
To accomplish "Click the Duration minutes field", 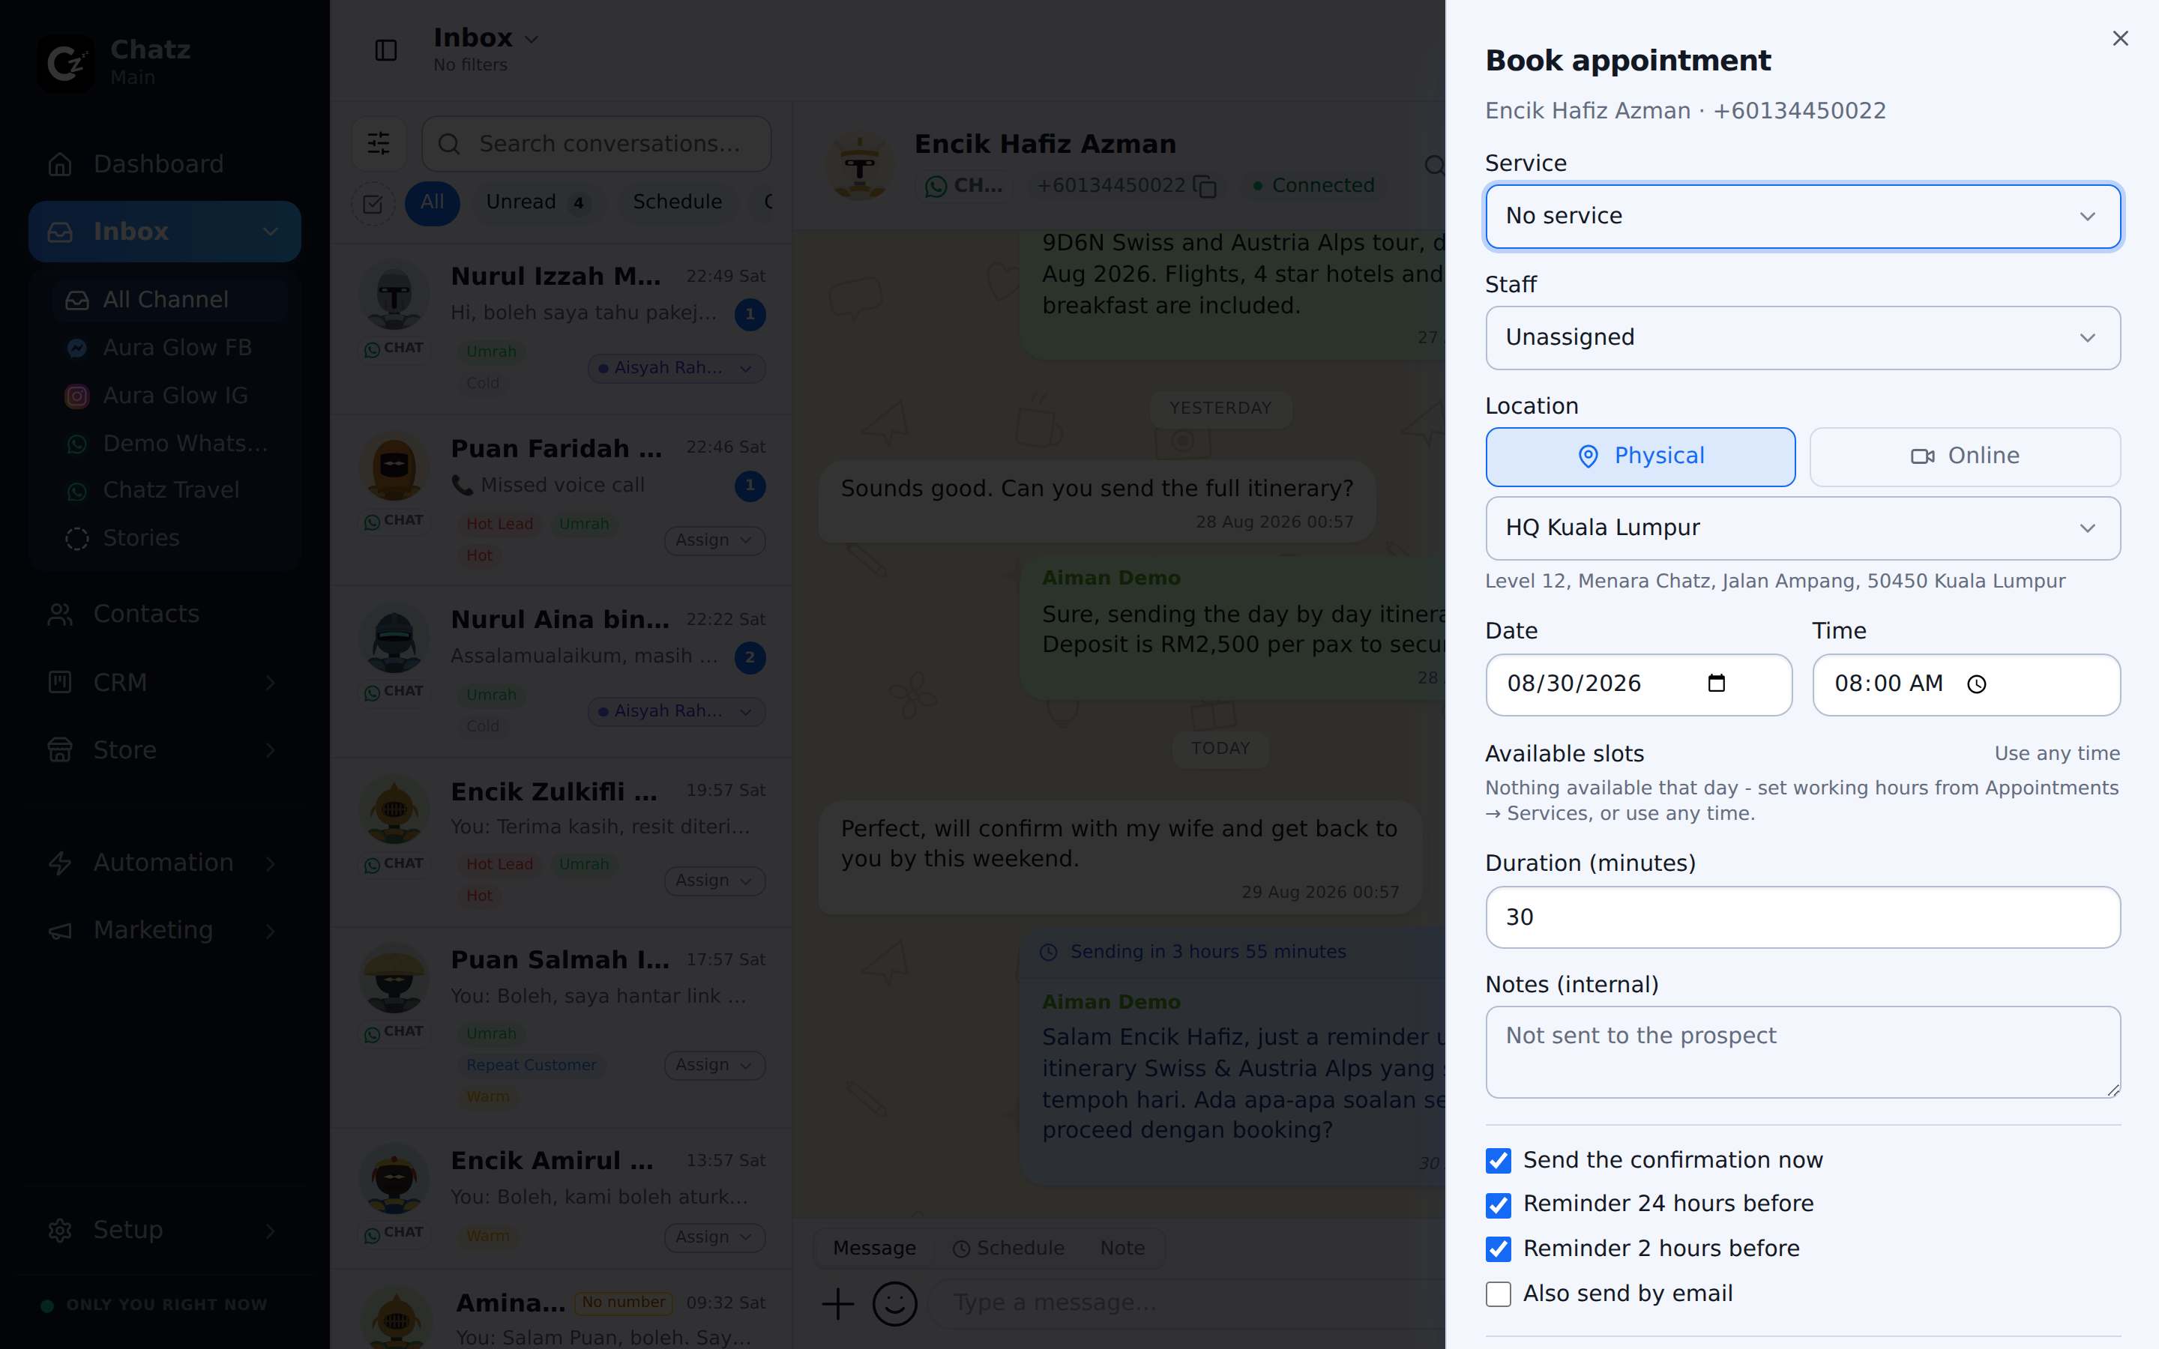I will coord(1802,917).
